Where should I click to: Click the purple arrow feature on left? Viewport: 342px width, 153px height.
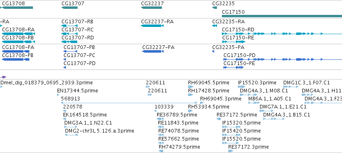pos(3,77)
